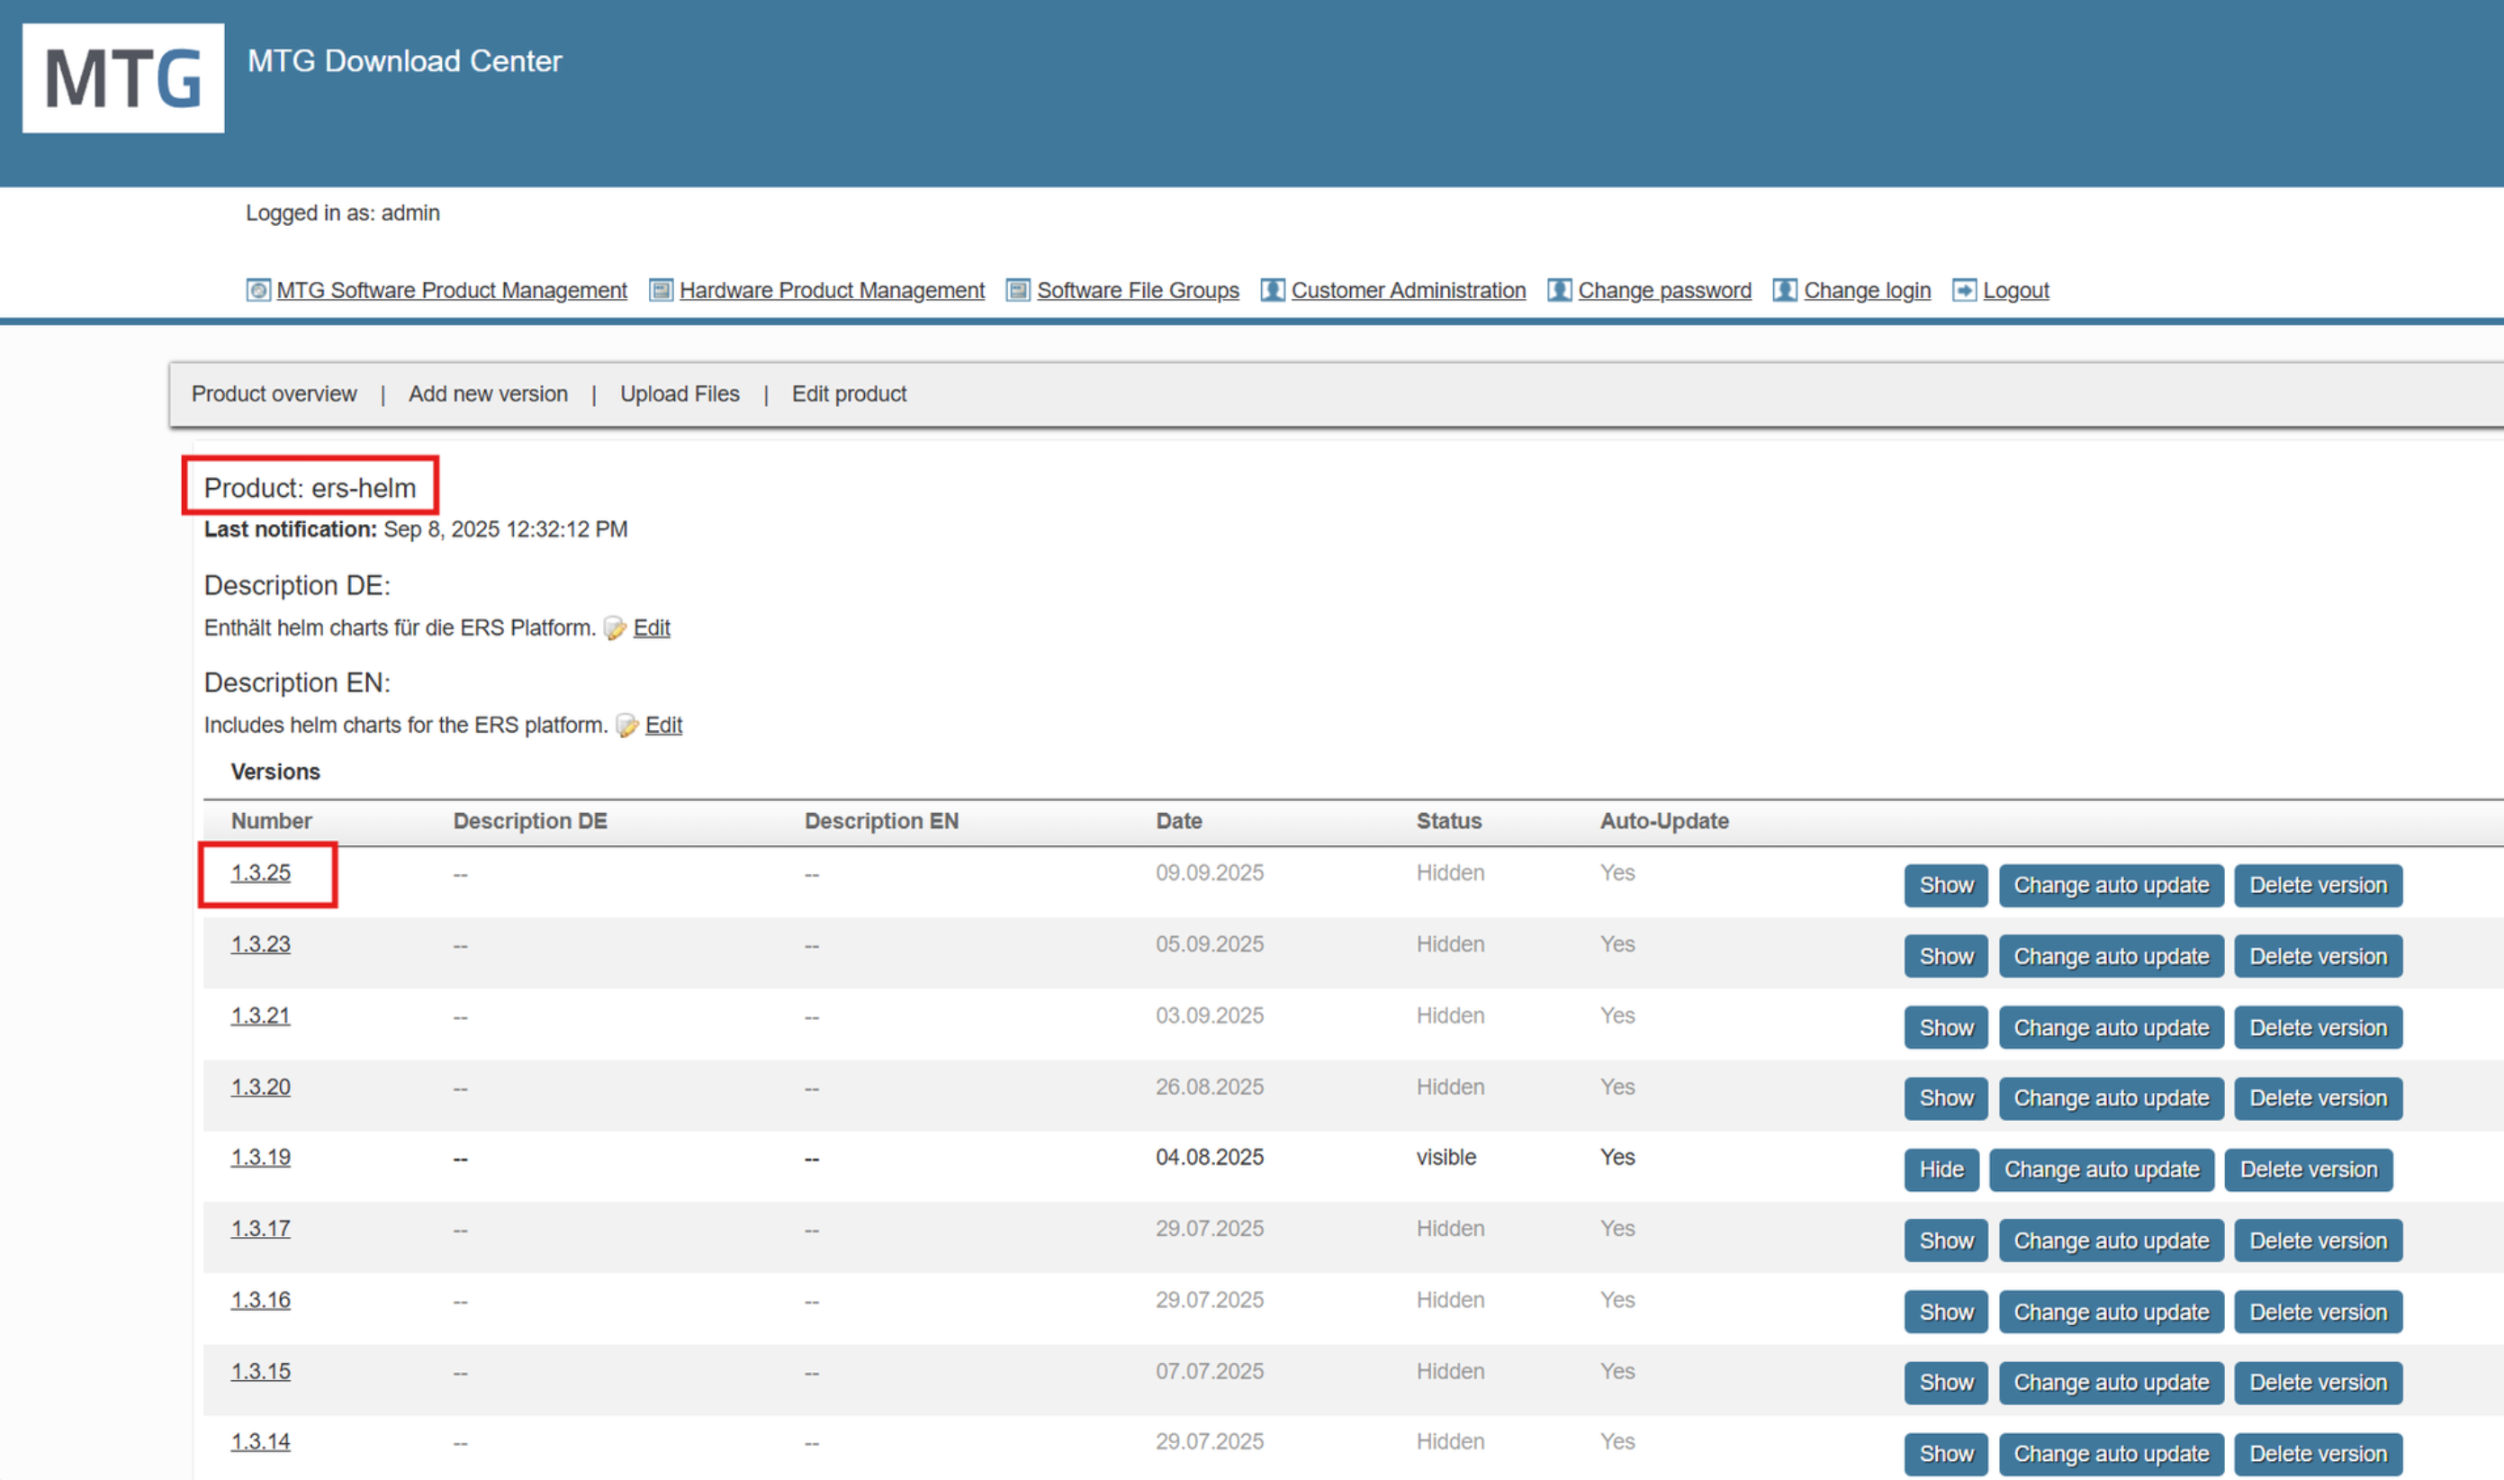Open the Add new version tab
Viewport: 2504px width, 1480px height.
(488, 394)
